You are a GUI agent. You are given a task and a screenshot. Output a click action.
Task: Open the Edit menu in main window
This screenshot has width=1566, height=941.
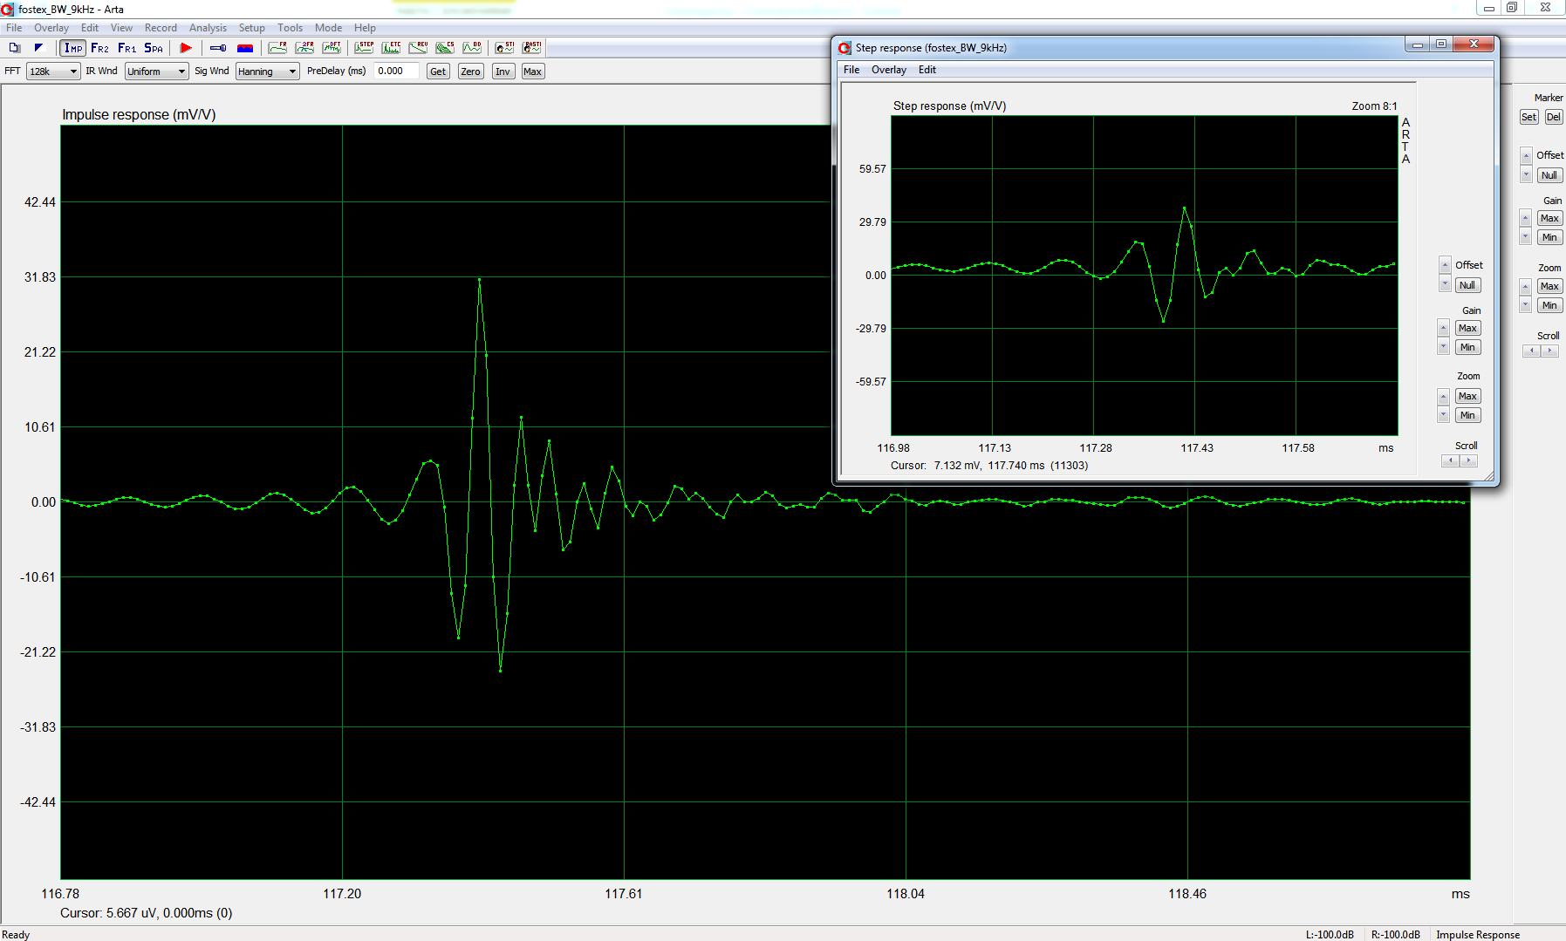point(90,28)
